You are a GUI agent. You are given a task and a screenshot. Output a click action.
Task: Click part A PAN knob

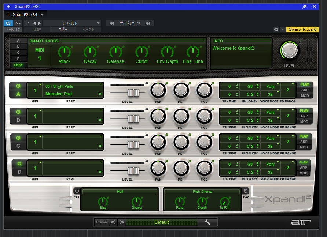click(158, 90)
